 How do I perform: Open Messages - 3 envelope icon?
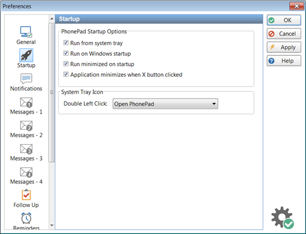(x=26, y=149)
